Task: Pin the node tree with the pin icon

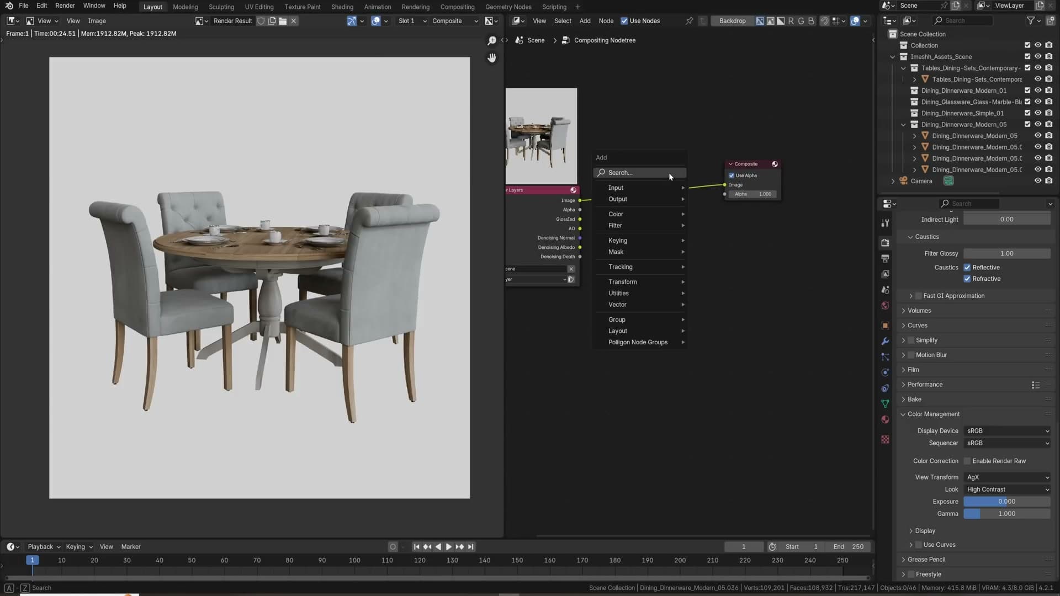Action: tap(689, 21)
